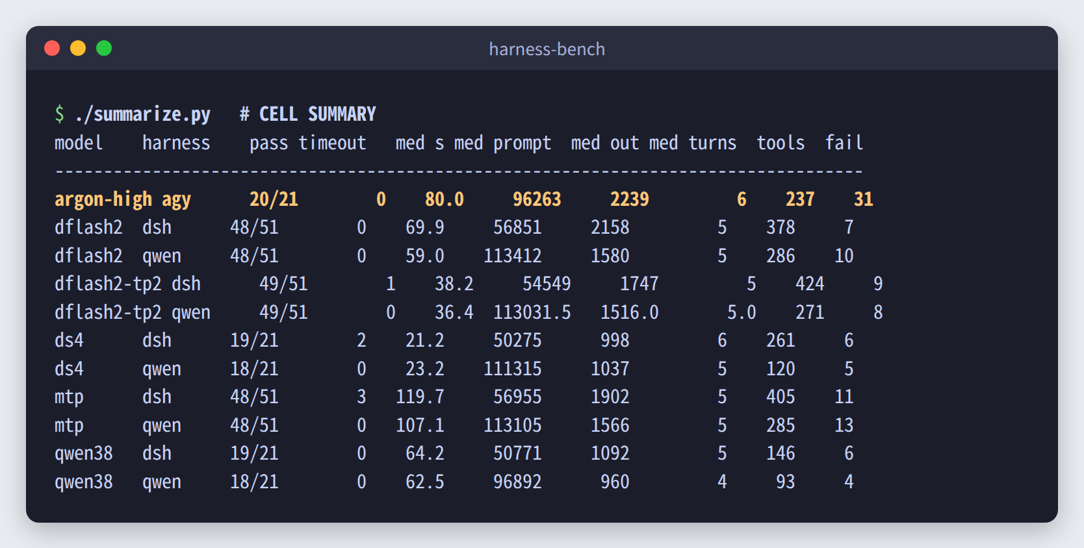Click the median seconds value 119.7

click(x=420, y=397)
